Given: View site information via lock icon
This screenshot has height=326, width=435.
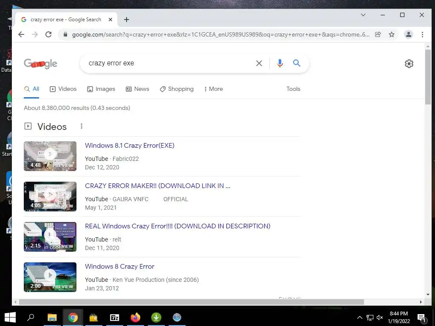Looking at the screenshot, I should pos(65,34).
